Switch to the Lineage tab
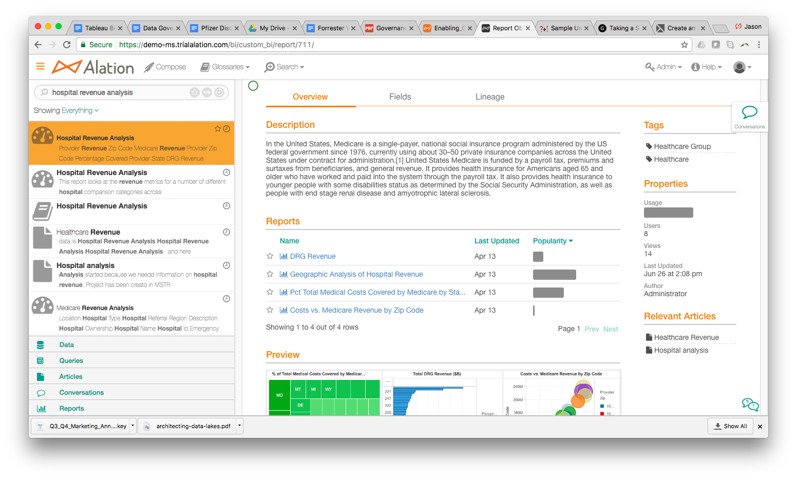This screenshot has height=479, width=797. tap(490, 97)
